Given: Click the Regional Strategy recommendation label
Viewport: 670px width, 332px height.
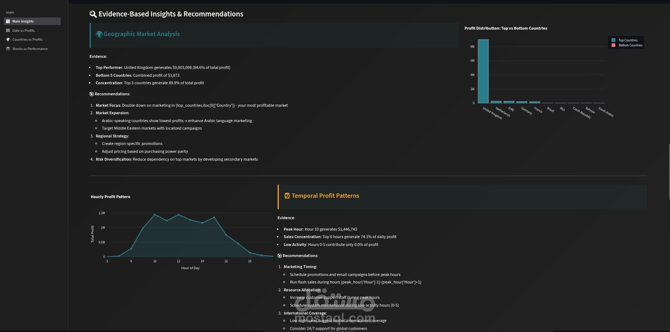Looking at the screenshot, I should point(112,136).
